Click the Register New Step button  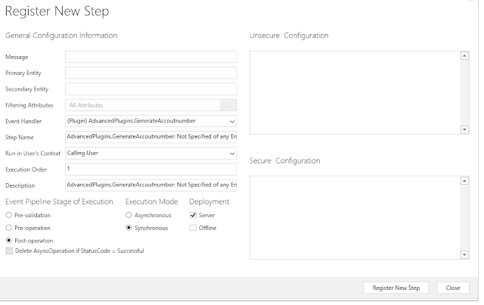click(x=396, y=288)
